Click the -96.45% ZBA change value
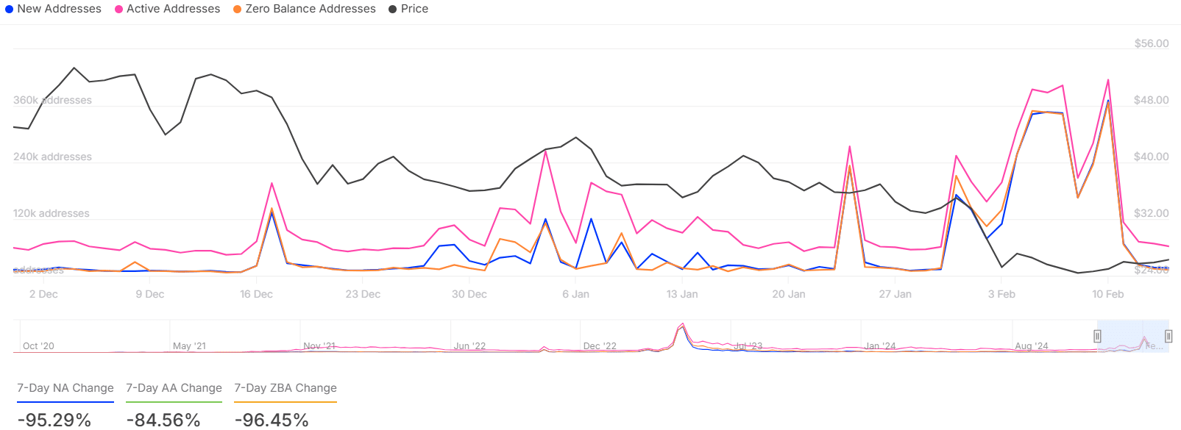The image size is (1181, 430). tap(272, 420)
